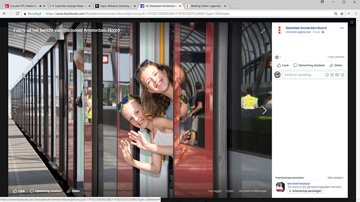The width and height of the screenshot is (360, 202).
Task: Close the Ecouter FIP Radio tab
Action: [x=44, y=6]
